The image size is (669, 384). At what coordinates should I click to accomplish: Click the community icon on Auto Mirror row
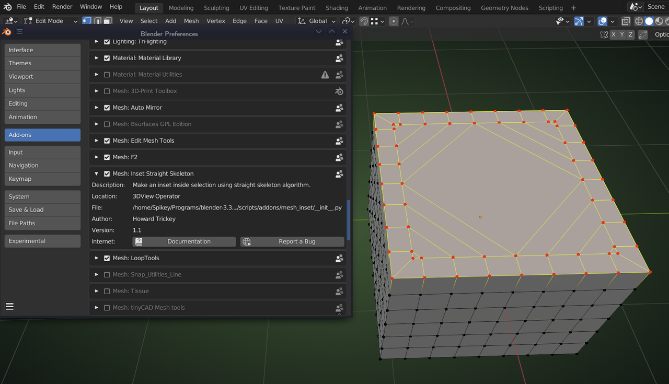(x=339, y=108)
